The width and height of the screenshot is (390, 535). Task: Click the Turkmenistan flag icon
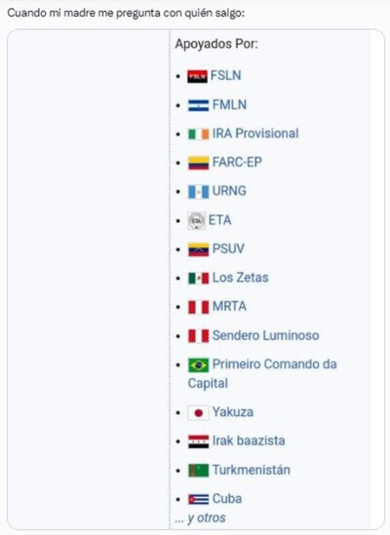(198, 471)
